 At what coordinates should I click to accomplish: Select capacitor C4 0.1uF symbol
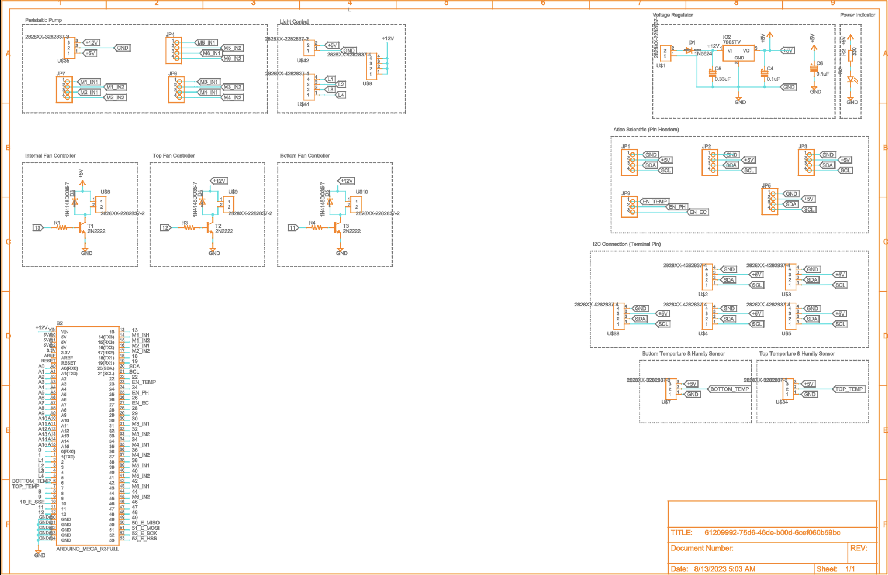765,74
